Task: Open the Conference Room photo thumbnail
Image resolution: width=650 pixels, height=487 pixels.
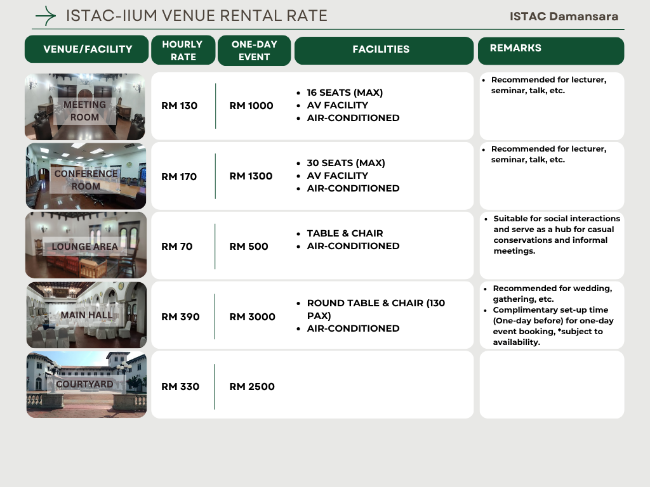Action: [86, 176]
